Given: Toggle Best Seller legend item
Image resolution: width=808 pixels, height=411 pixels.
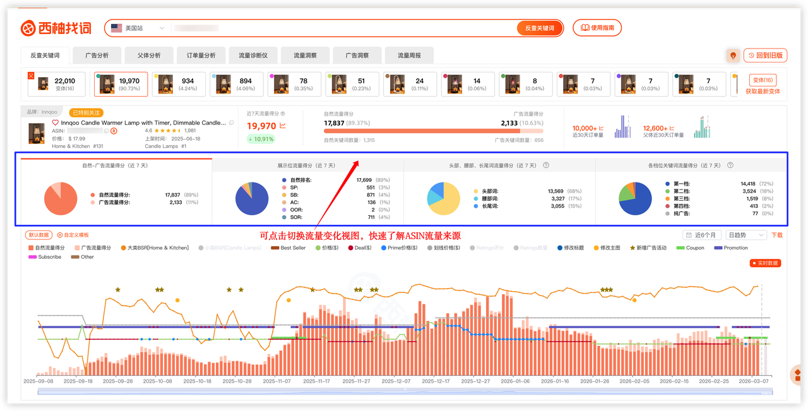Looking at the screenshot, I should click(x=289, y=248).
